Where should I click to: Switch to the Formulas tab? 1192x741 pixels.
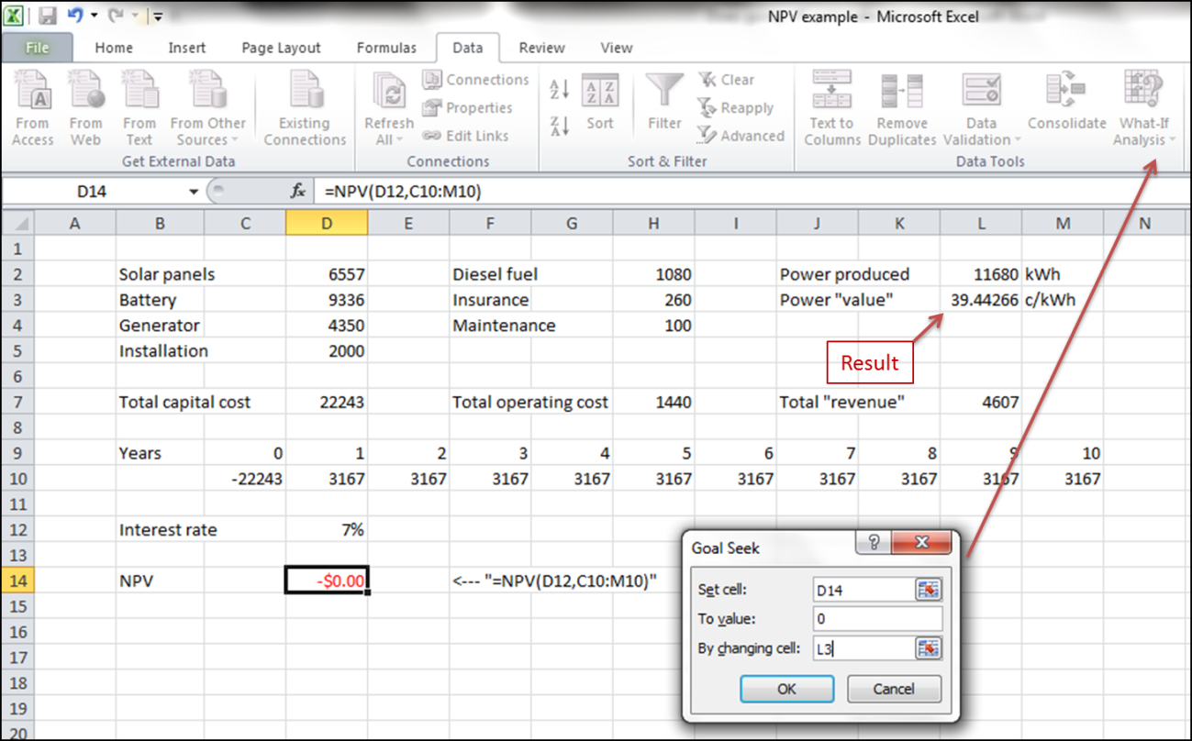pyautogui.click(x=386, y=48)
